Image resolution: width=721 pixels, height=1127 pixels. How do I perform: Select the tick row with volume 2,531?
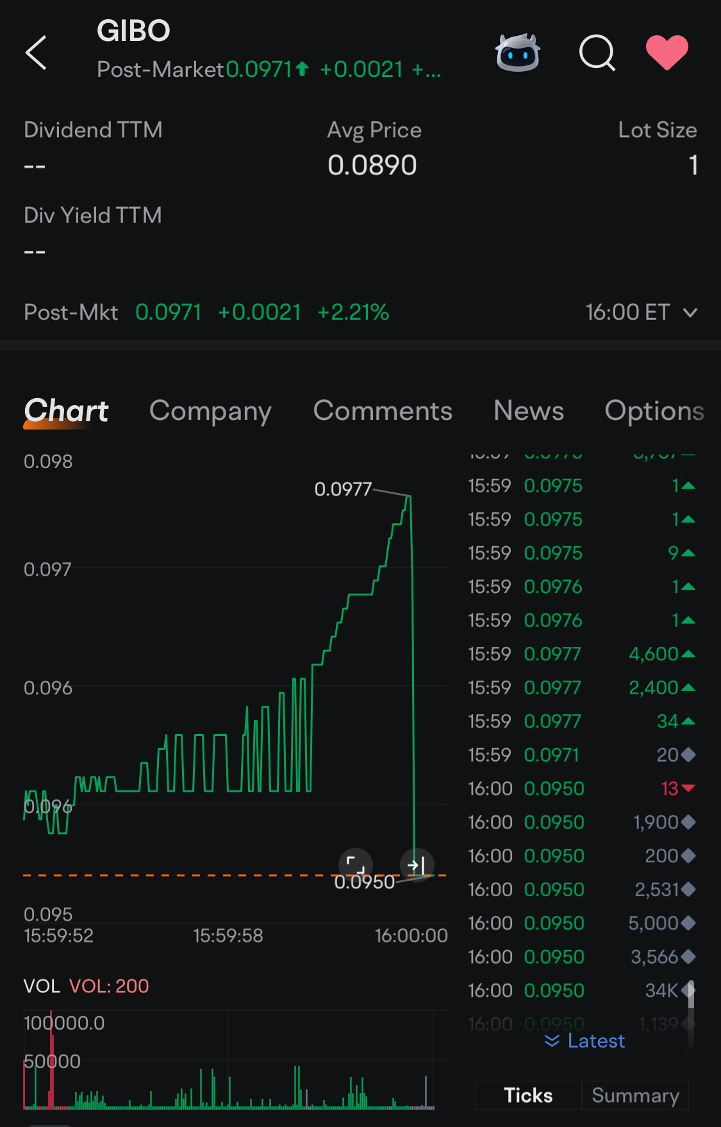(582, 890)
